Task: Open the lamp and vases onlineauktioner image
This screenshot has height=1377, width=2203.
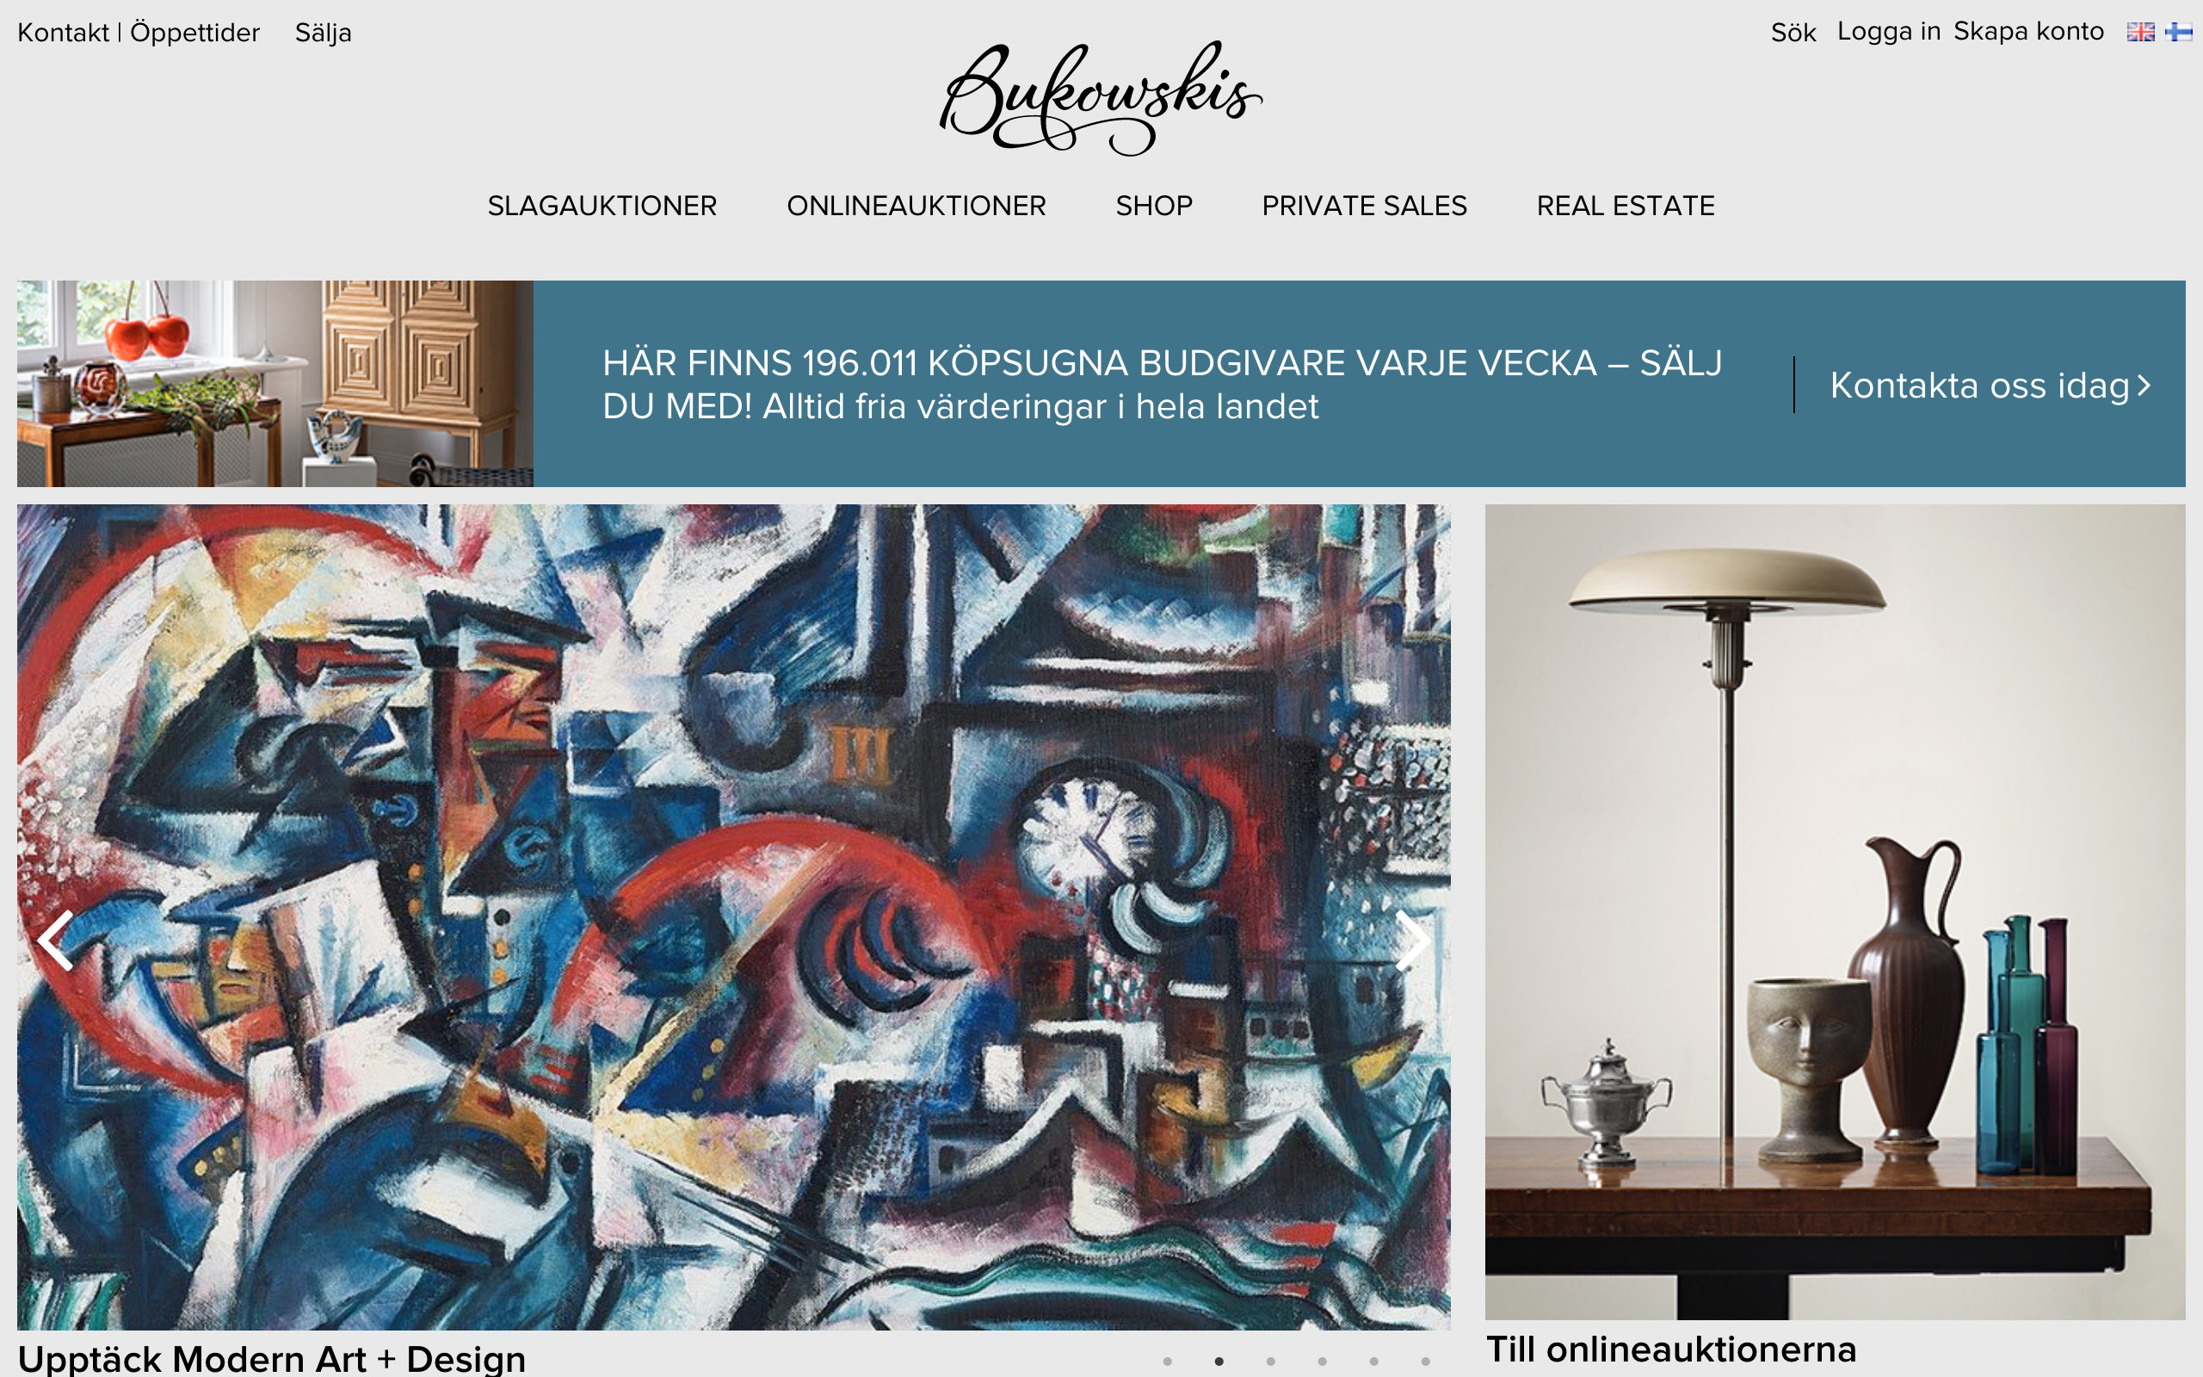Action: pos(1835,911)
